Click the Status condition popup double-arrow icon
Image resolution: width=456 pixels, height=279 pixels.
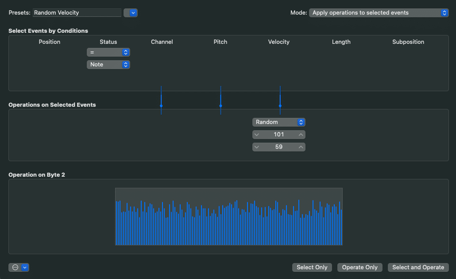126,52
